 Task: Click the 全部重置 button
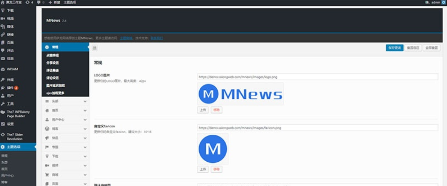pyautogui.click(x=432, y=48)
